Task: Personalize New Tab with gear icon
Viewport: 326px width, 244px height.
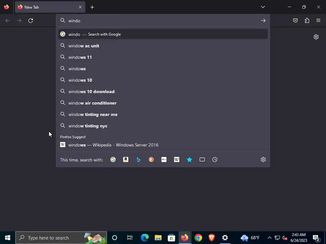Action: click(x=316, y=37)
